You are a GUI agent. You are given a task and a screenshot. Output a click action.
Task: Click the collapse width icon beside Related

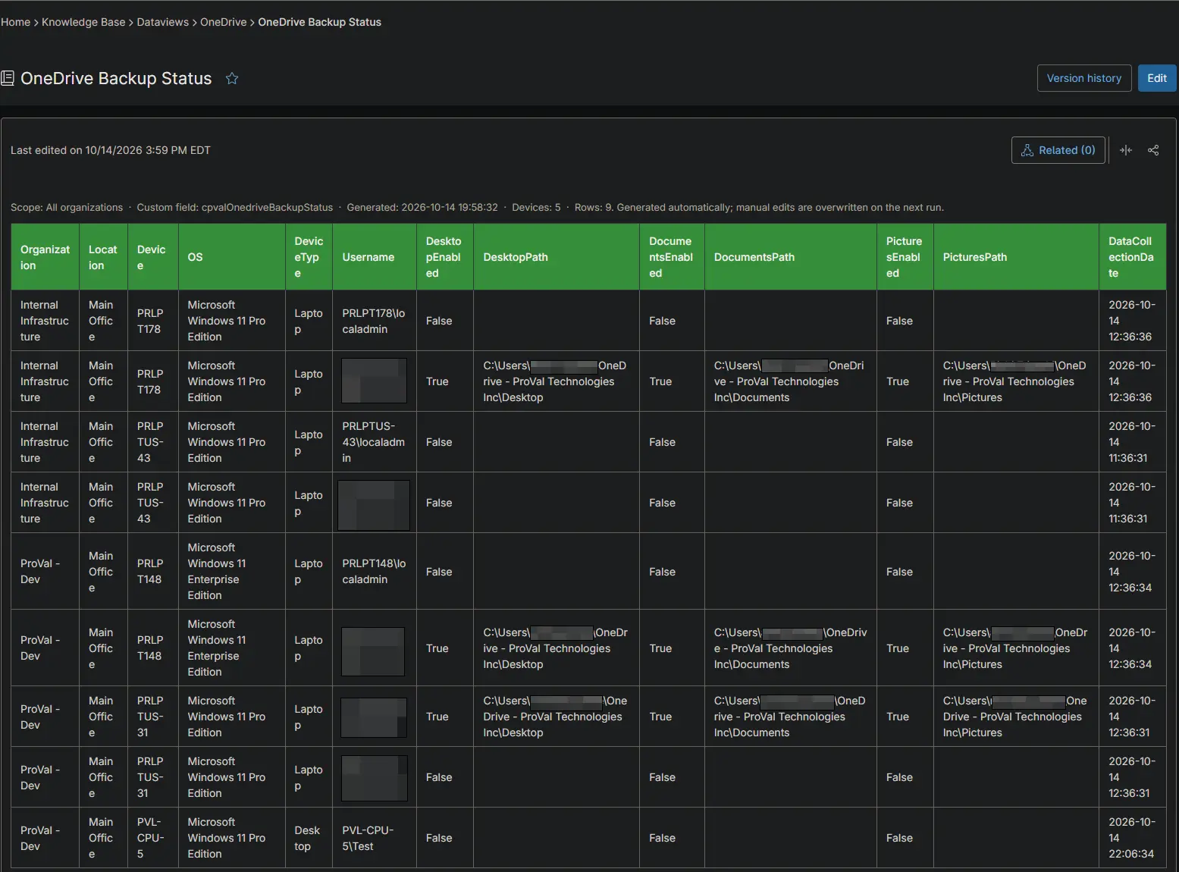click(1126, 150)
